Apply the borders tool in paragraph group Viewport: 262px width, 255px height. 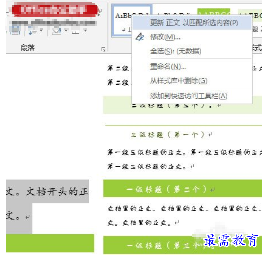tap(76, 31)
